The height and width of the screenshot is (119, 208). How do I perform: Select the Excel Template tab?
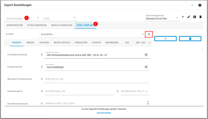(x=85, y=25)
